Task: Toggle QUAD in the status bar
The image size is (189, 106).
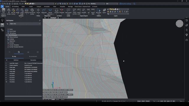Action: coord(168,101)
